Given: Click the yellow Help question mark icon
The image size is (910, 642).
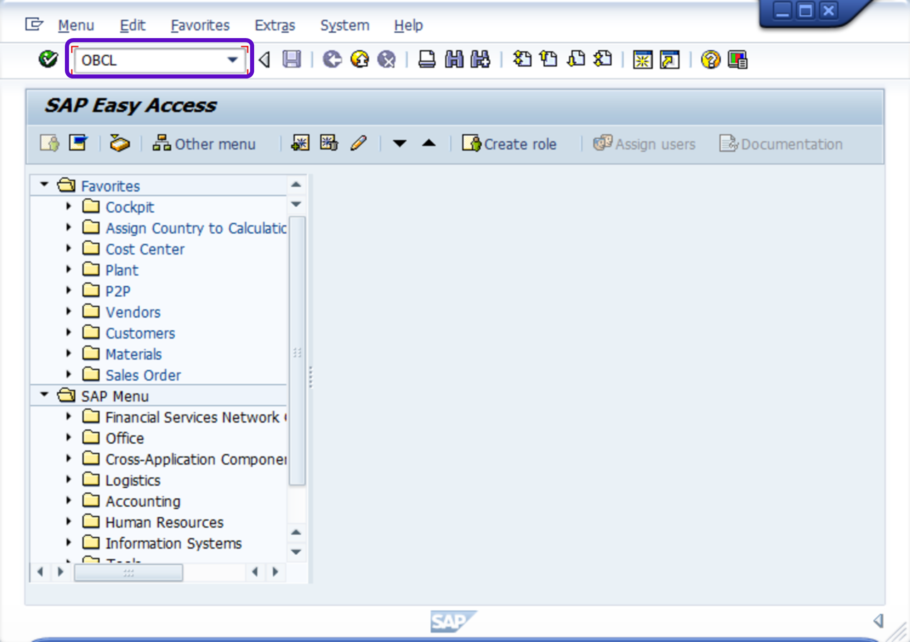Looking at the screenshot, I should pos(710,59).
